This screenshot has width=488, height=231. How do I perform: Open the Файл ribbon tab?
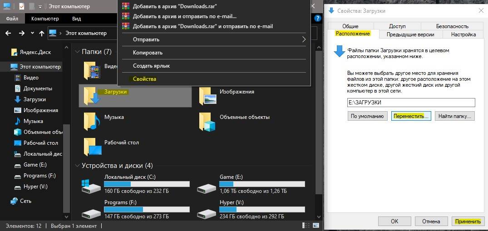pos(13,19)
